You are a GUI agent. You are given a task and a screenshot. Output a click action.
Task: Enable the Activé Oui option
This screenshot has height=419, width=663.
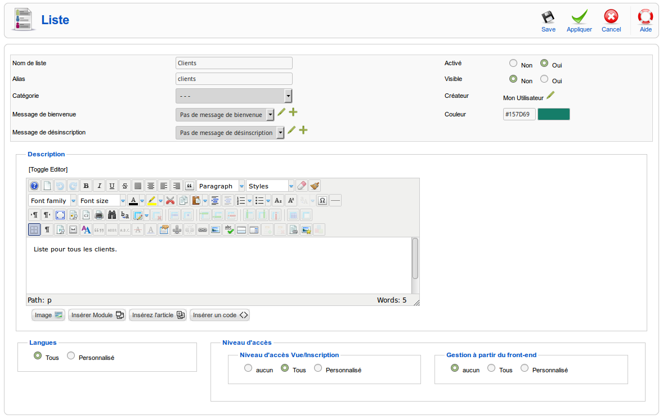coord(544,63)
